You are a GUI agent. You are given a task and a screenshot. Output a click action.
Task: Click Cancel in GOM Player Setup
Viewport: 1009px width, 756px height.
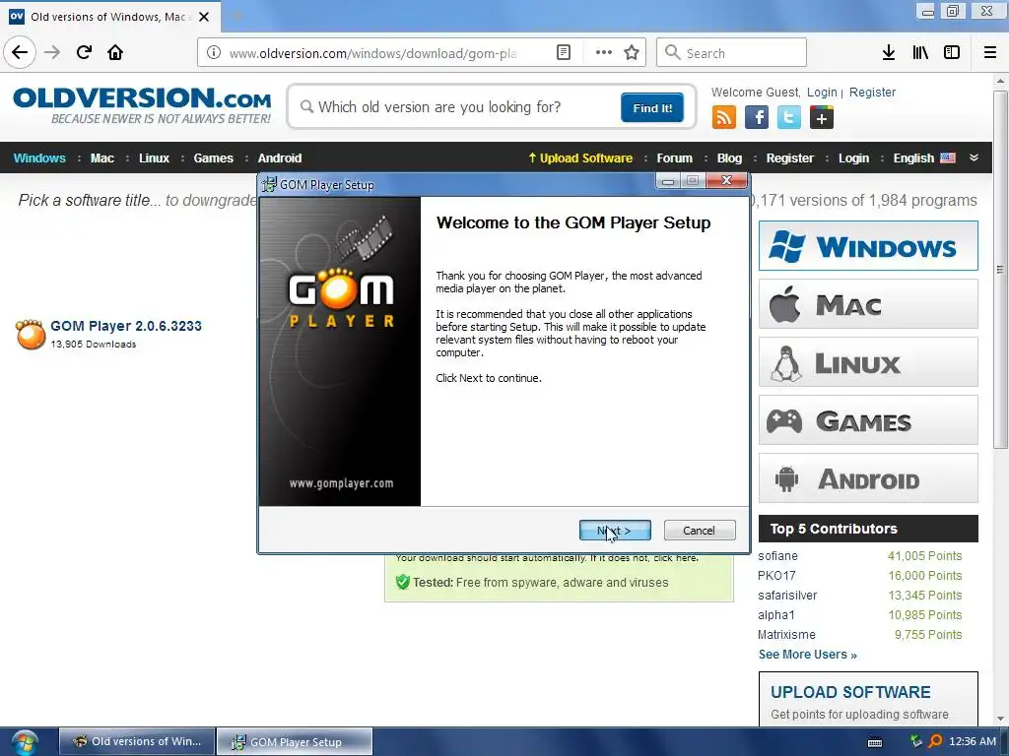700,531
